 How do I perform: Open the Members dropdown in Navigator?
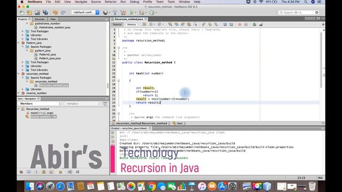(x=40, y=104)
